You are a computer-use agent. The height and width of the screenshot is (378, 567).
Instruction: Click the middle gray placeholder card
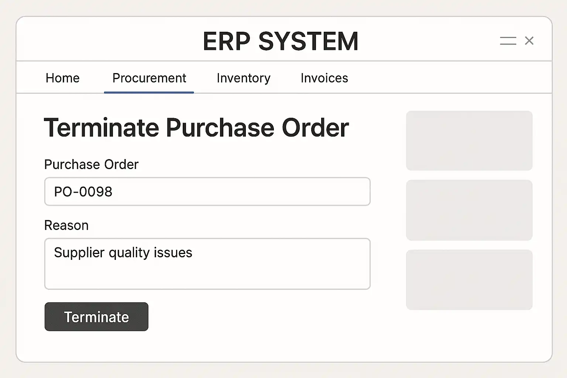tap(469, 210)
